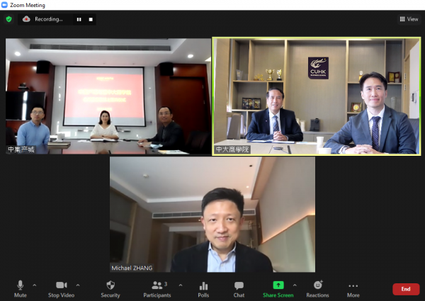Open the Reactions picker
This screenshot has height=301, width=425.
[x=317, y=287]
